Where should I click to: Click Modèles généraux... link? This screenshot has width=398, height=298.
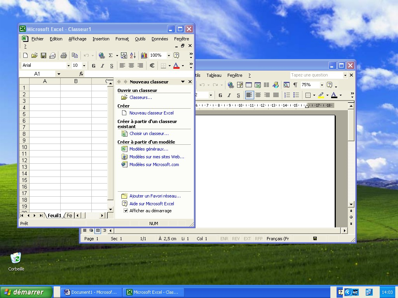pos(149,149)
